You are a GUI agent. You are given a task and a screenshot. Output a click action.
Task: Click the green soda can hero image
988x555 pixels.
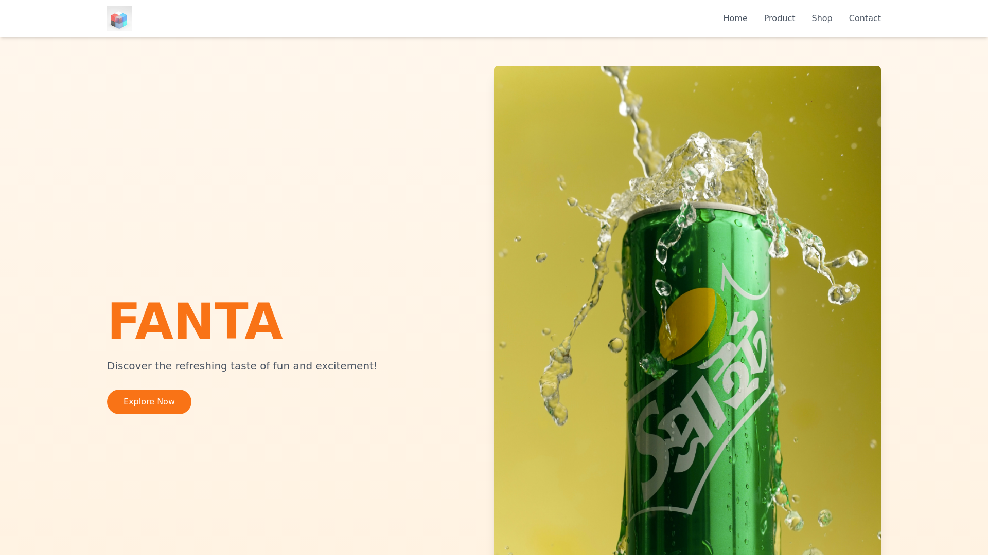(687, 310)
